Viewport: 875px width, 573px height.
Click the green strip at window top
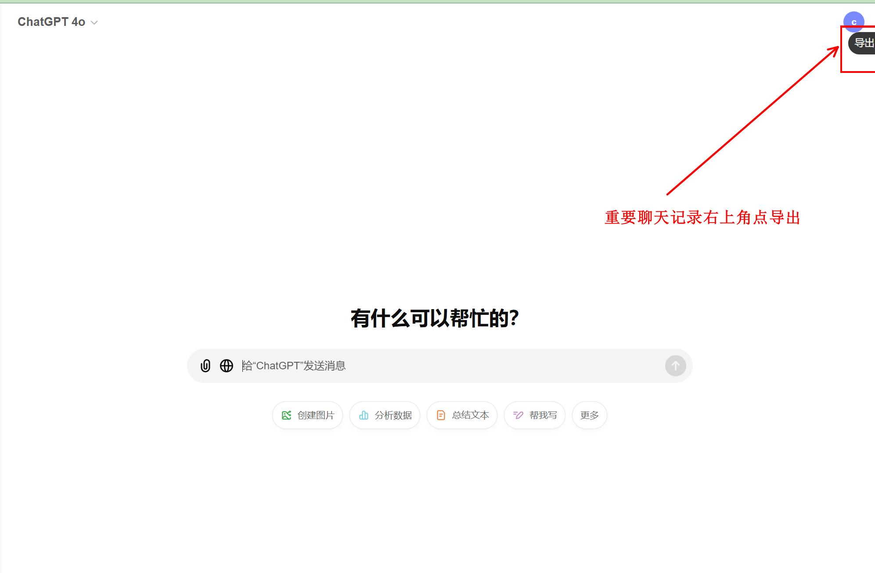(x=437, y=1)
